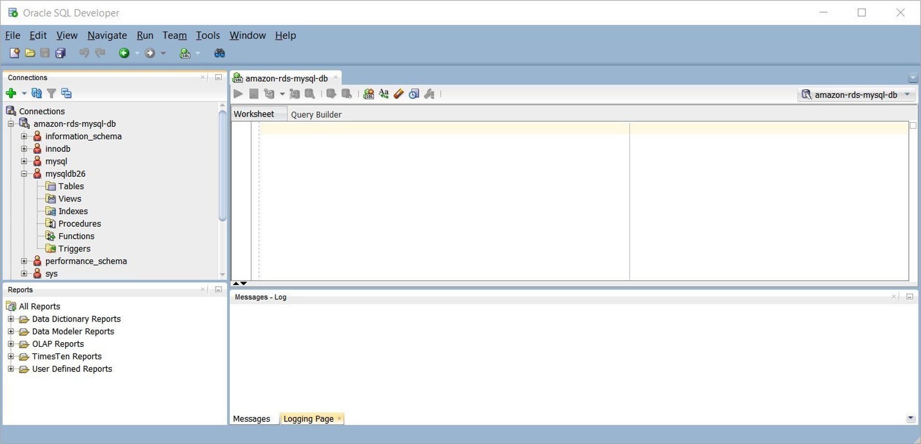This screenshot has height=444, width=921.
Task: Click the Save disk icon
Action: tap(45, 53)
